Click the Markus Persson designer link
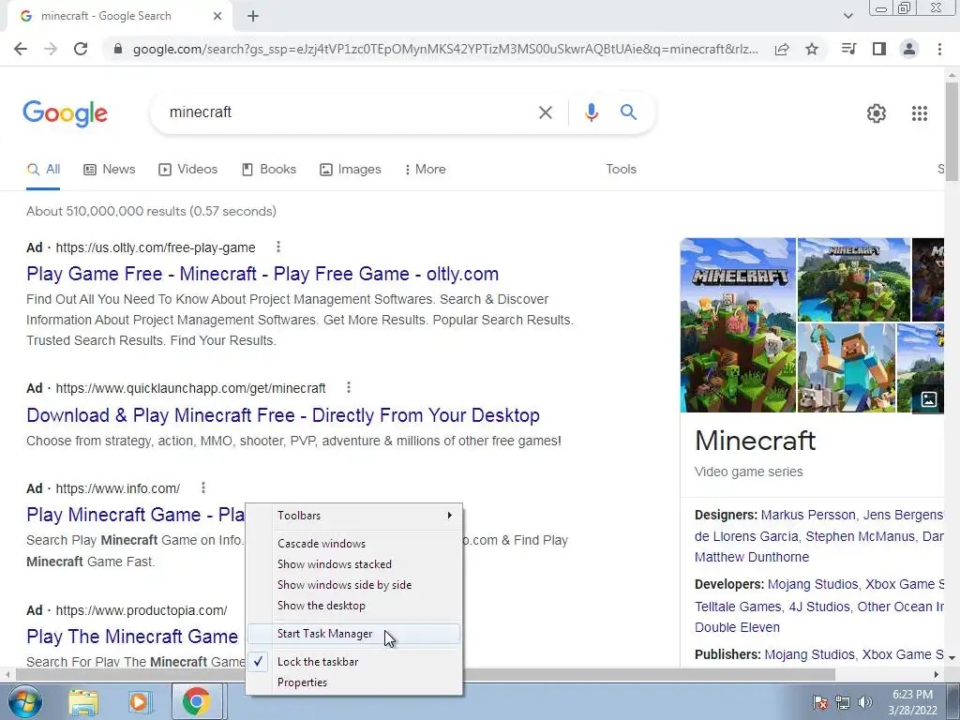 click(x=808, y=515)
